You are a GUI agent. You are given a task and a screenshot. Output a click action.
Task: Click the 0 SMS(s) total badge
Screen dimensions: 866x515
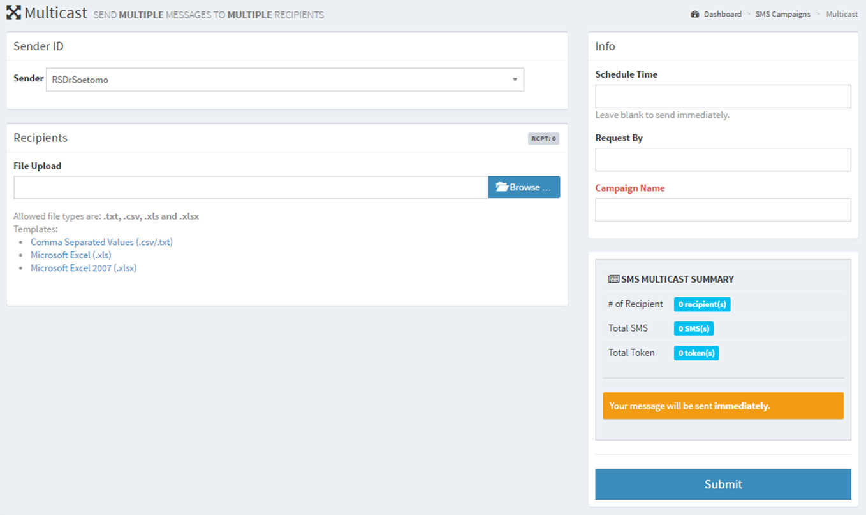[693, 328]
